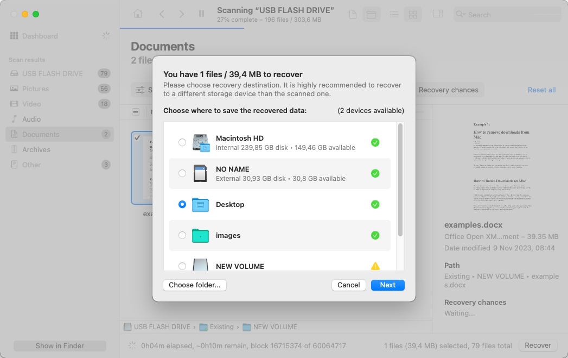This screenshot has width=568, height=358.
Task: Click the destination list scrollbar
Action: [x=400, y=179]
